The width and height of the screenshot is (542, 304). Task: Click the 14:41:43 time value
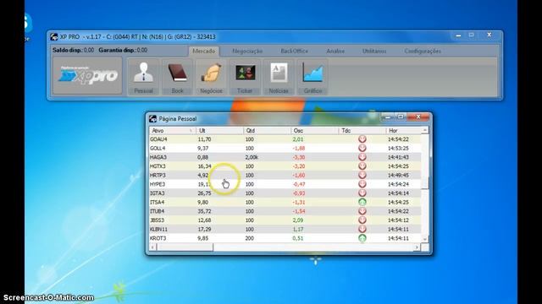398,157
